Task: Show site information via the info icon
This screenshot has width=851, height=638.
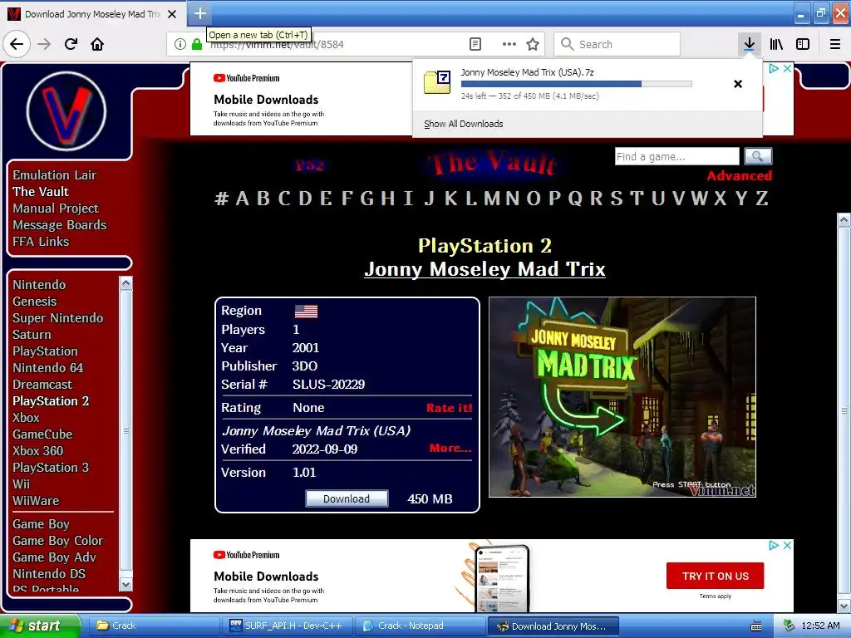Action: coord(180,44)
